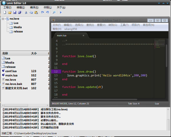Click the 'Hello word1244zx' string in code
The image size is (171, 137).
tap(116, 75)
